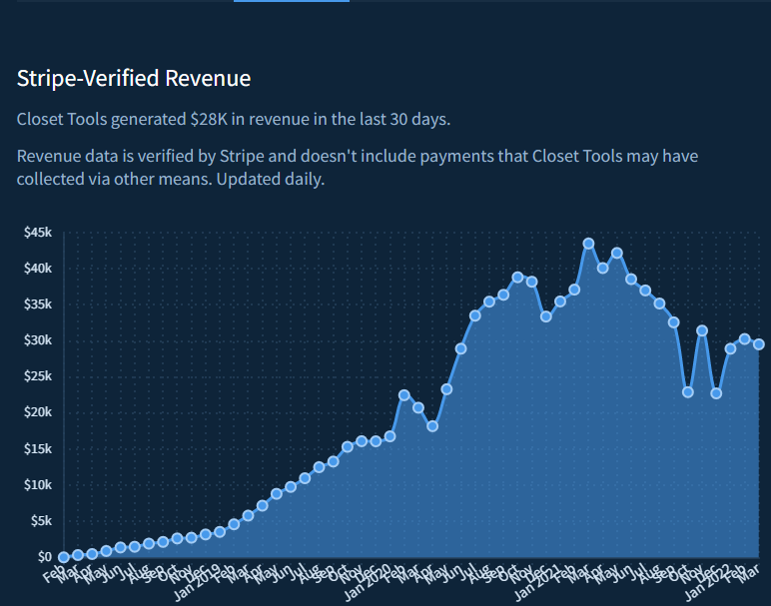Click the $5k y-axis label

41,520
